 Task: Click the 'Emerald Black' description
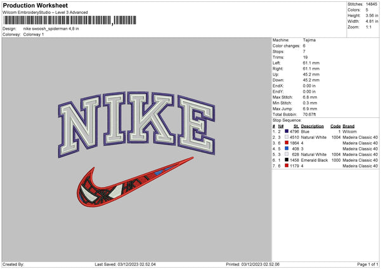[x=314, y=160]
